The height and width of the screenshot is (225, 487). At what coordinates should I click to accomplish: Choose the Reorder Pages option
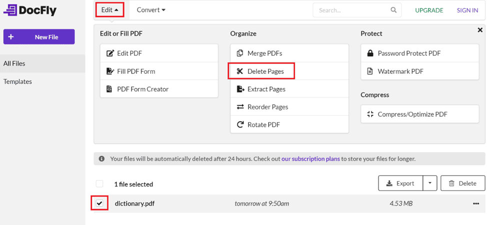[289, 107]
